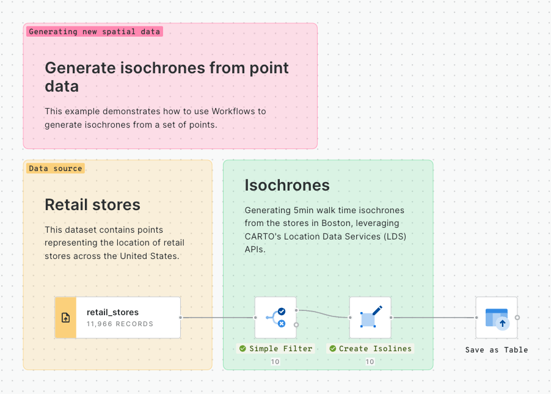Viewport: 551px width, 394px height.
Task: Click the Simple Filter node icon
Action: (275, 318)
